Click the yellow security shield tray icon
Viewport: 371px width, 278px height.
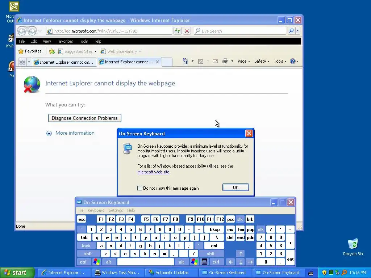[x=324, y=273]
